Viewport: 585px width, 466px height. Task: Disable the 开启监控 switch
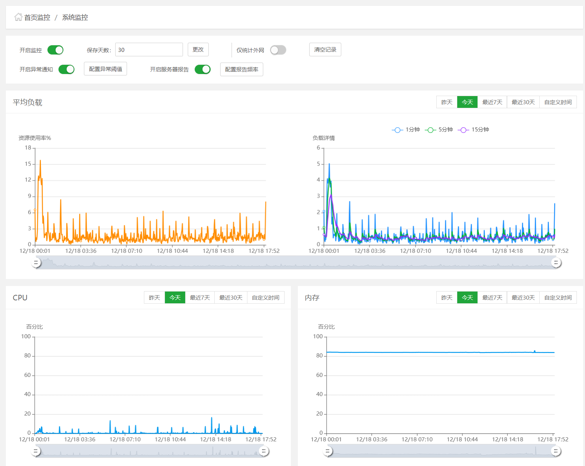coord(56,50)
